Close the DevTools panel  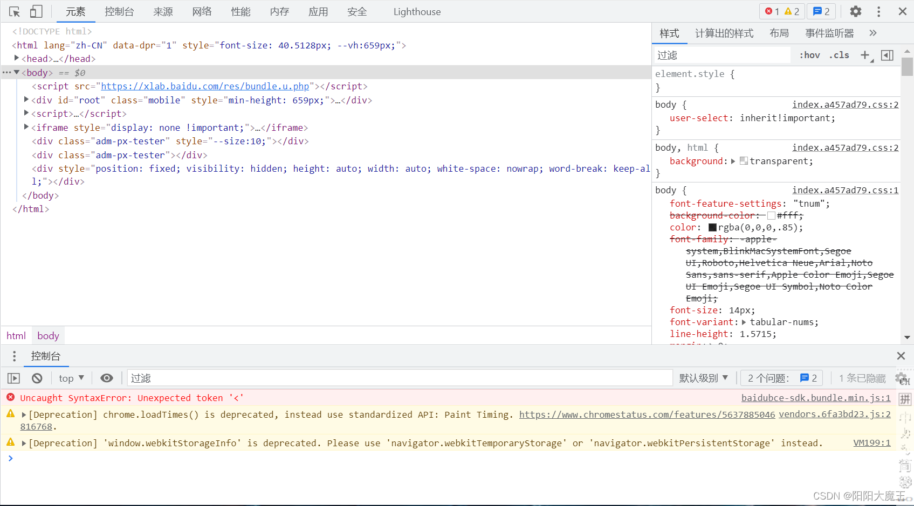tap(902, 11)
